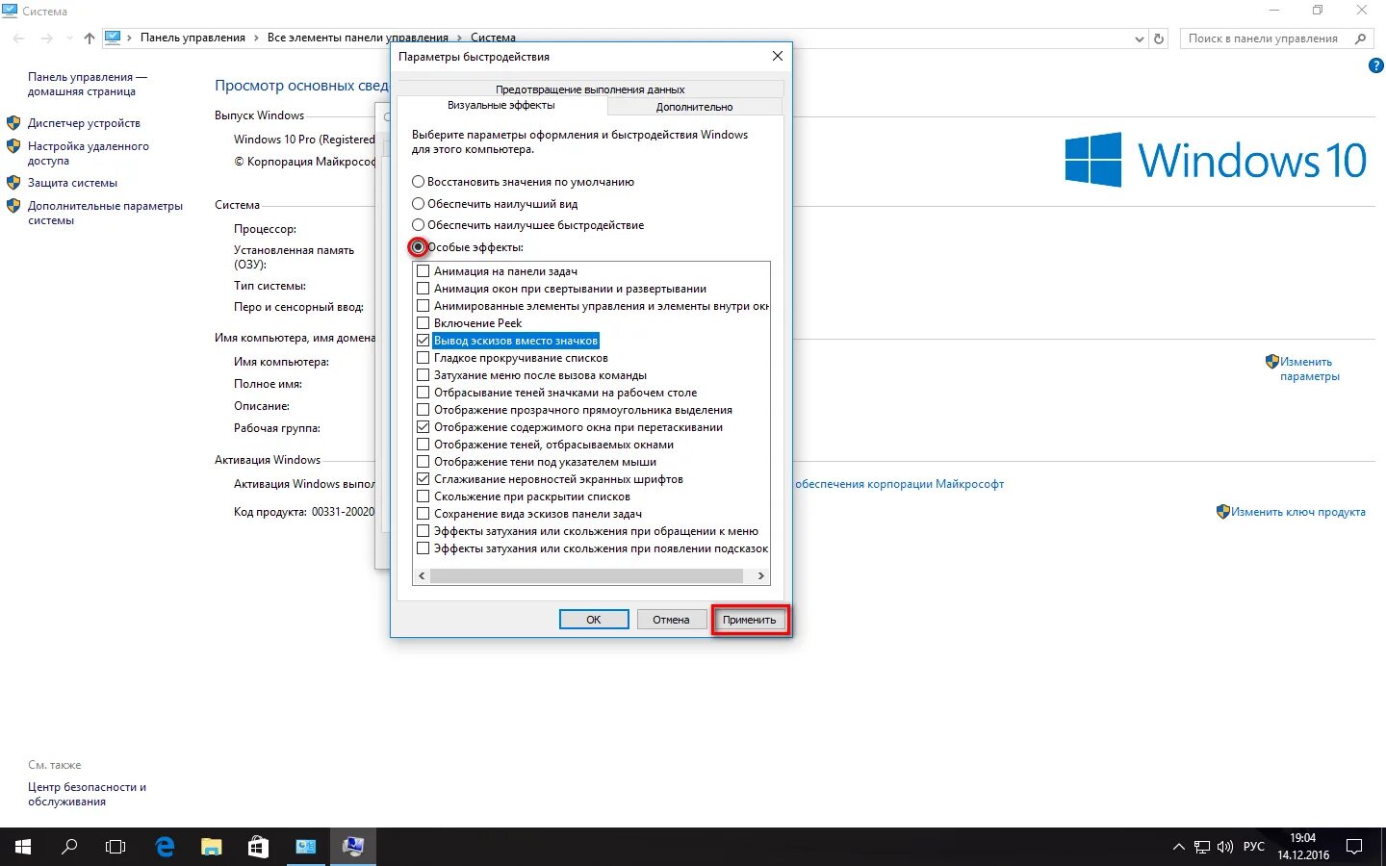Click the search magnifier in Control Panel
The width and height of the screenshot is (1386, 866).
click(1360, 38)
